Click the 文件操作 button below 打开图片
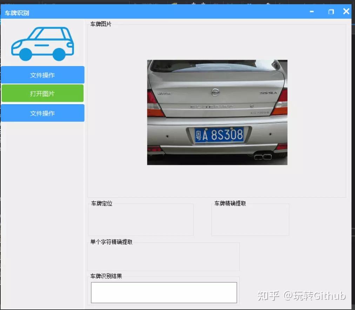 42,113
